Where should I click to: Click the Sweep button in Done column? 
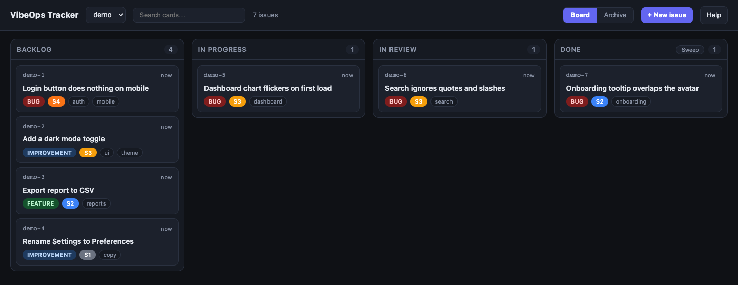pos(690,50)
